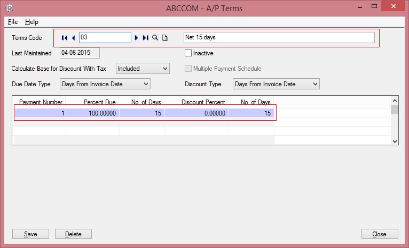This screenshot has height=248, width=409.
Task: Click the grid scrollbar down arrow
Action: click(x=395, y=141)
